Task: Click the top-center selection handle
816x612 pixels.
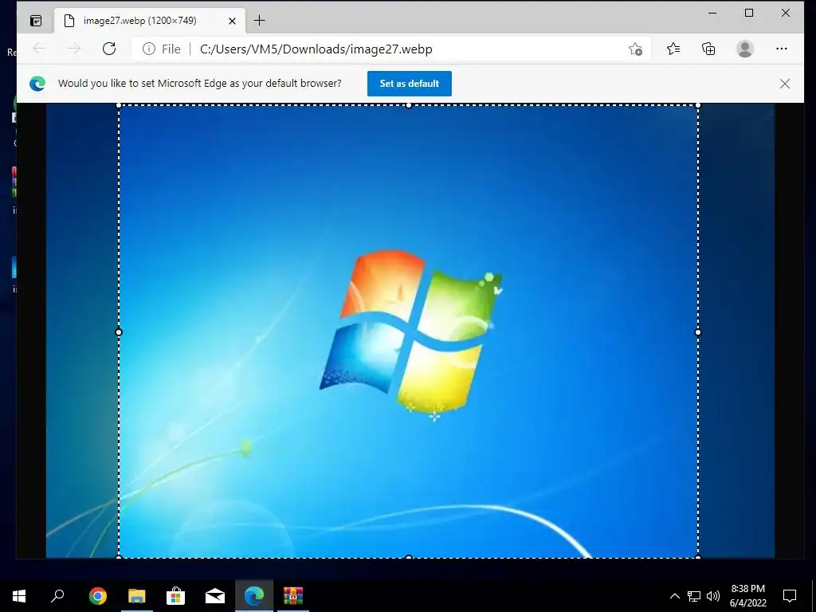Action: pyautogui.click(x=409, y=106)
